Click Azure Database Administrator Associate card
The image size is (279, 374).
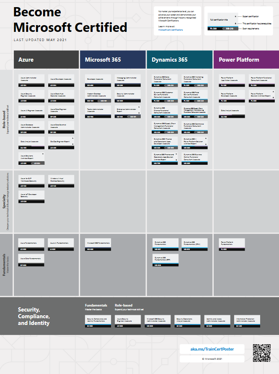[x=31, y=127]
